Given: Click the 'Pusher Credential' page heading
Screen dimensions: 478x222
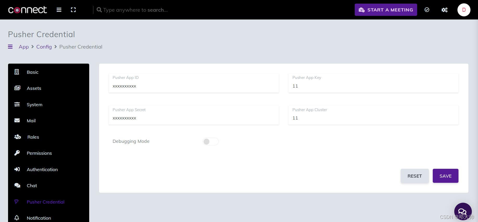Looking at the screenshot, I should click(41, 34).
